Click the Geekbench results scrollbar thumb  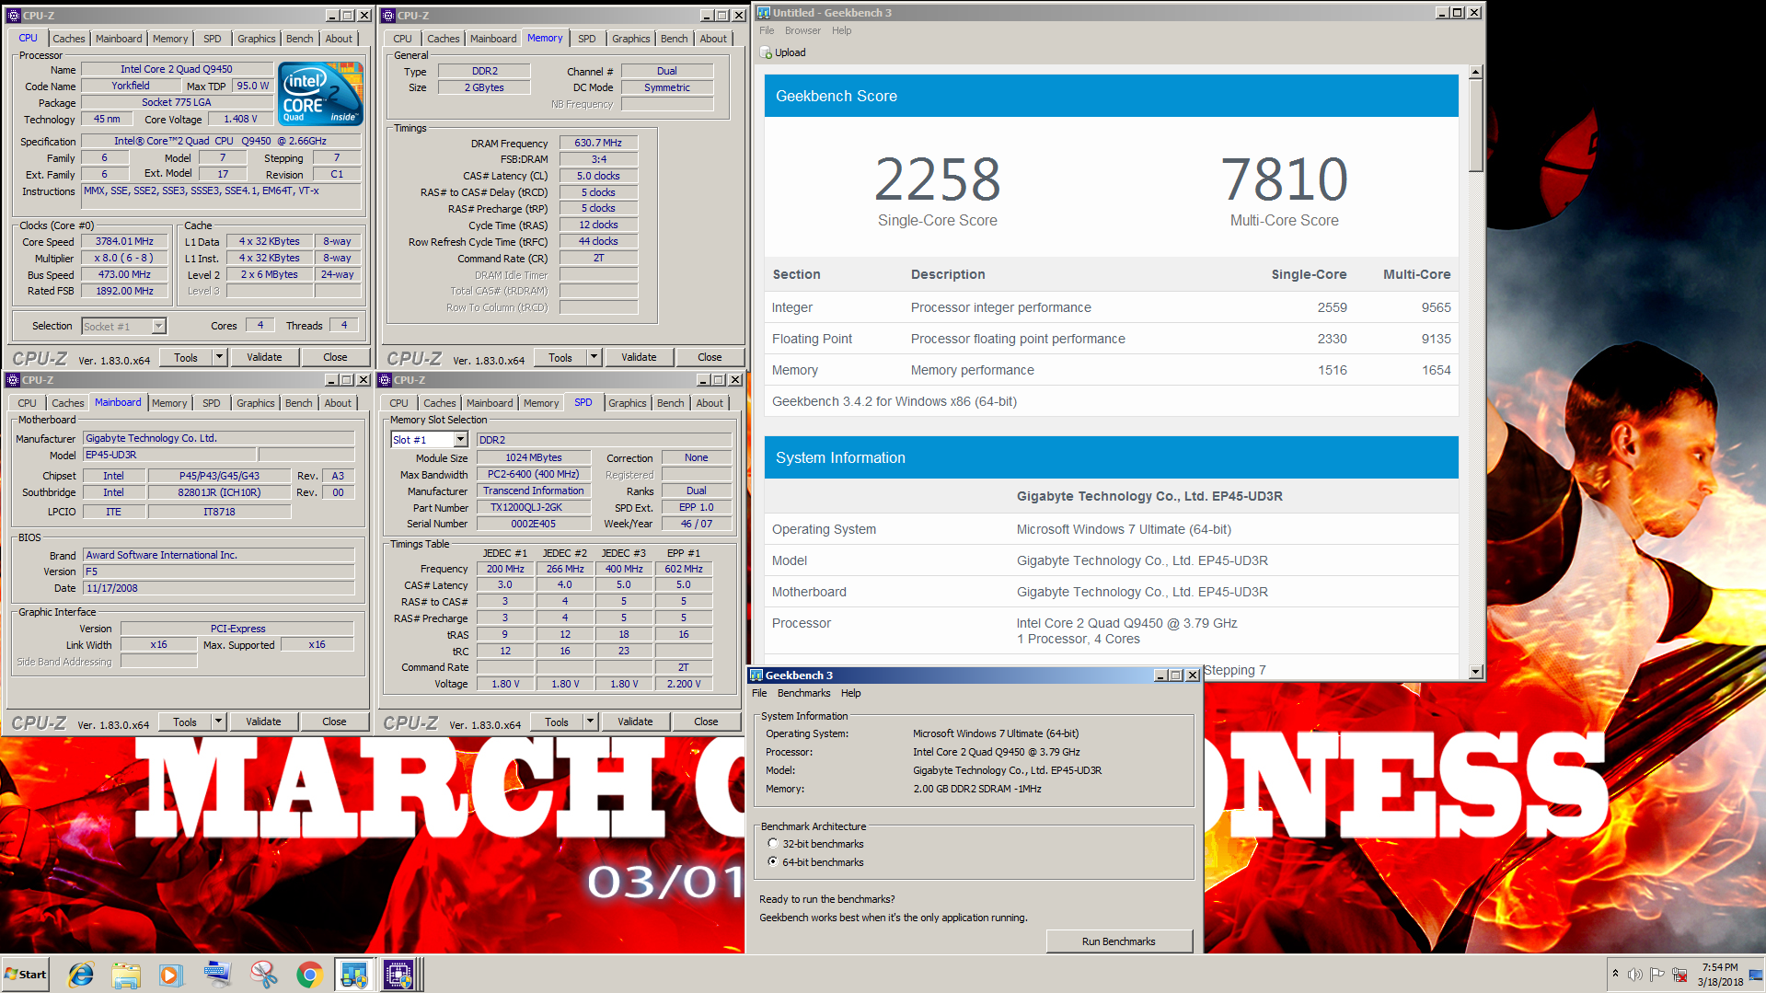1475,124
